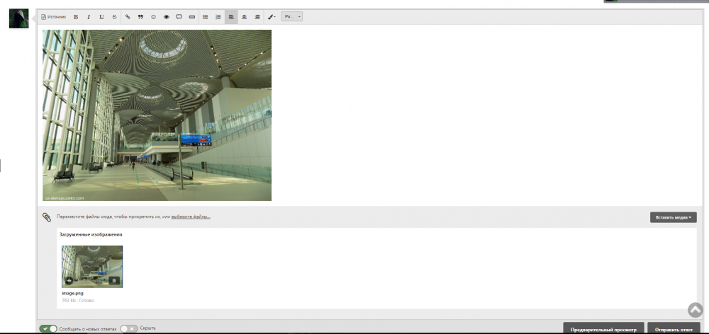Delete uploaded image.png with trash icon
Viewport: 709px width, 334px height.
point(113,280)
